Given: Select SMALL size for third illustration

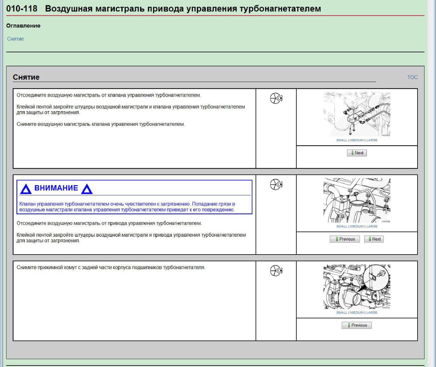Looking at the screenshot, I should tap(342, 312).
